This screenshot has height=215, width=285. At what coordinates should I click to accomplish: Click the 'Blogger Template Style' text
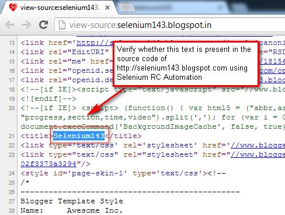(x=72, y=201)
